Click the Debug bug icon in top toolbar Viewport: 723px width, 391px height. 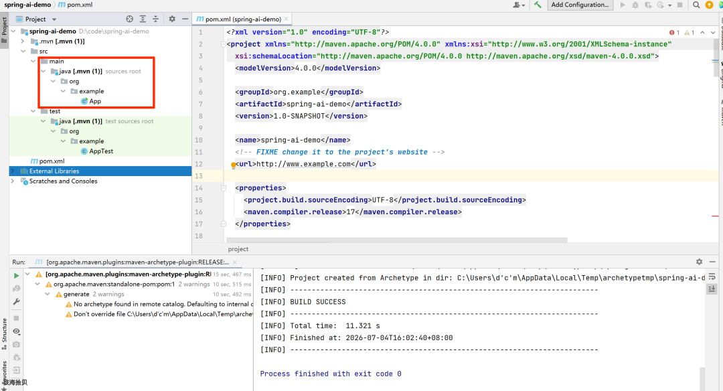635,5
